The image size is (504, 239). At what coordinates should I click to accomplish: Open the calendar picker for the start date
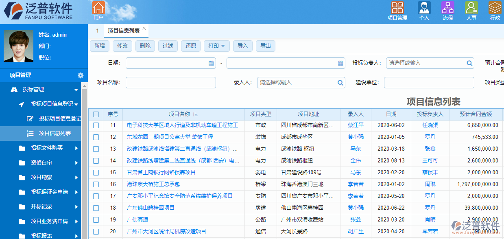coord(211,63)
